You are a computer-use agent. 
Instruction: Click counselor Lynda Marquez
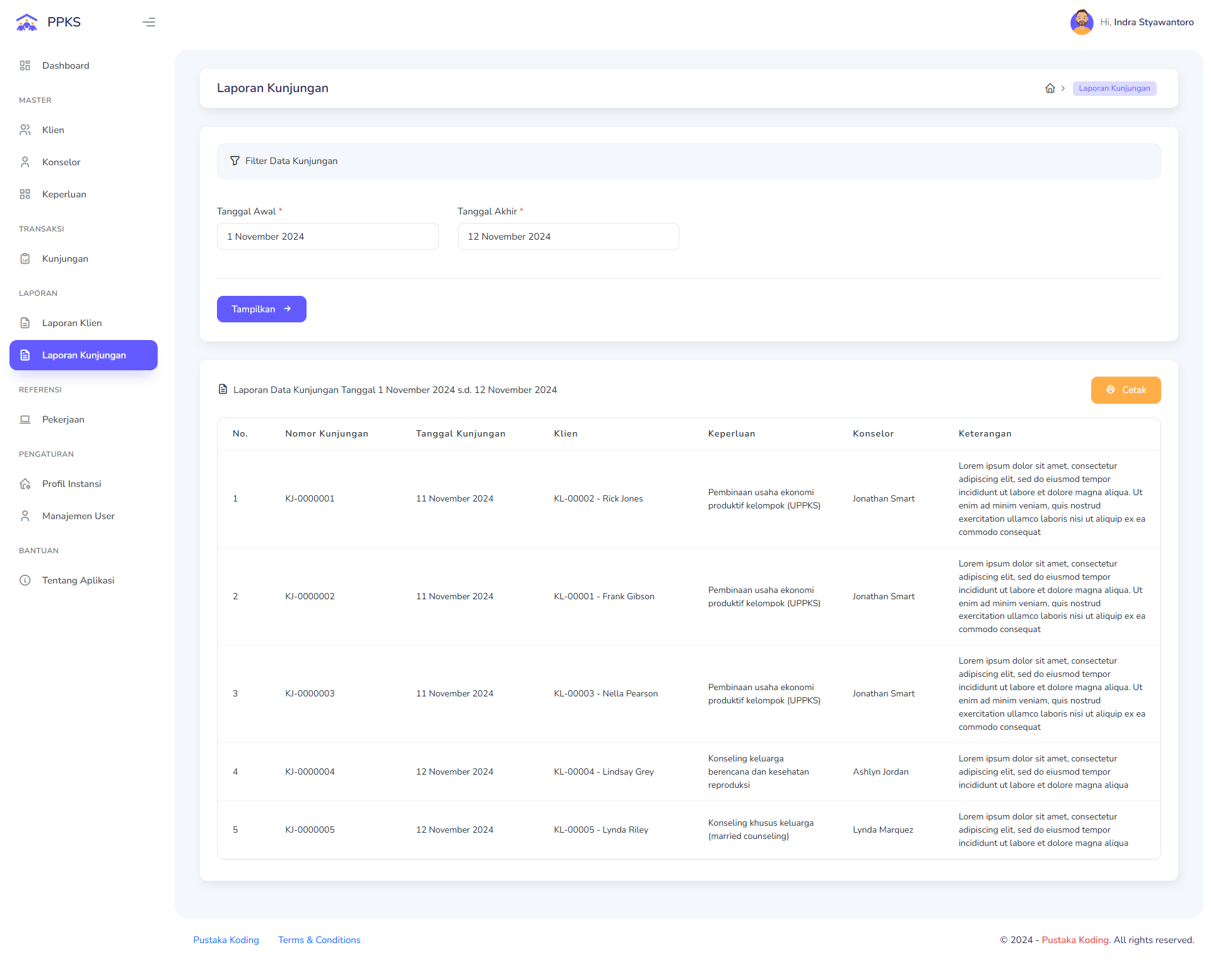click(883, 830)
